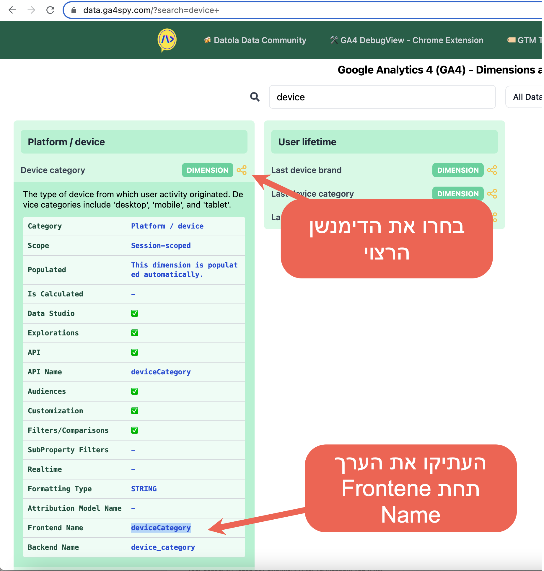This screenshot has width=544, height=571.
Task: Click the 'Session-scoped' scope value
Action: point(161,245)
